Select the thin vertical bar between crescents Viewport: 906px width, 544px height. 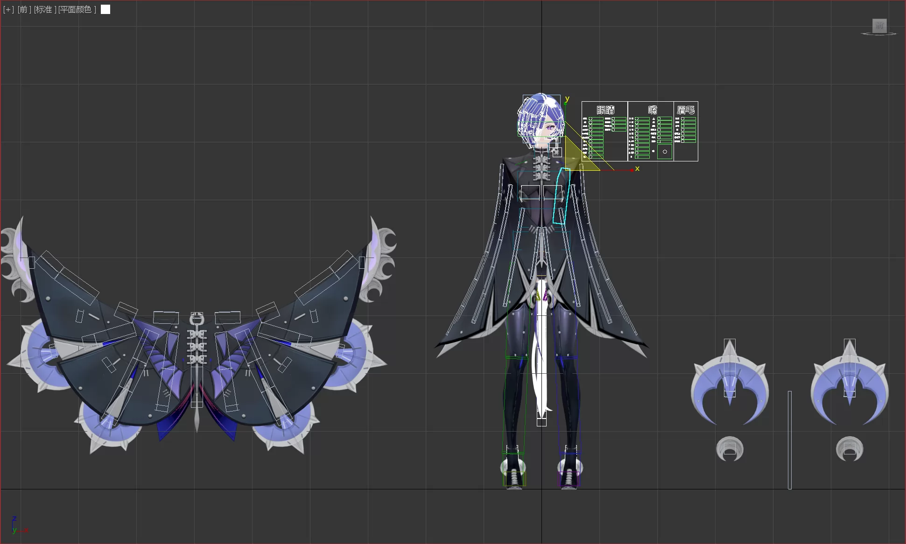coord(790,440)
